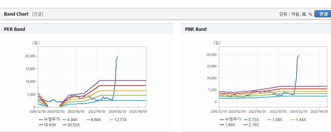The height and width of the screenshot is (132, 331).
Task: Click the PBR Band panel title
Action: (x=196, y=29)
